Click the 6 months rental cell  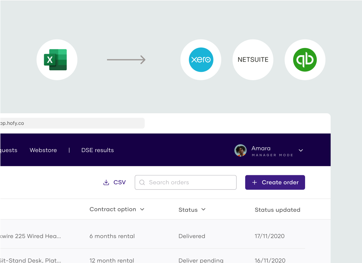[x=112, y=236]
